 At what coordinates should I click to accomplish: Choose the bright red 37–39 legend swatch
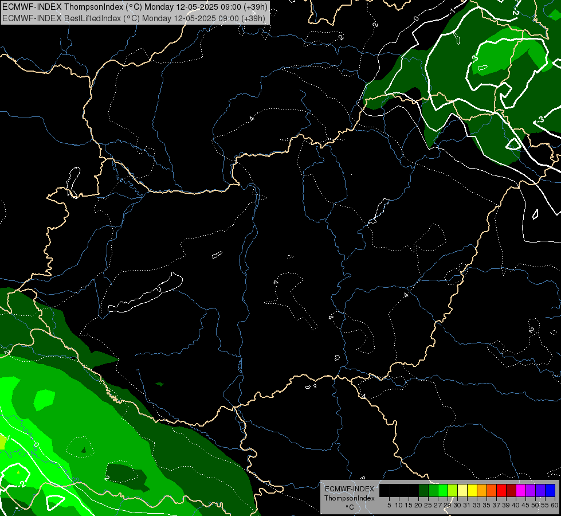[x=501, y=490]
